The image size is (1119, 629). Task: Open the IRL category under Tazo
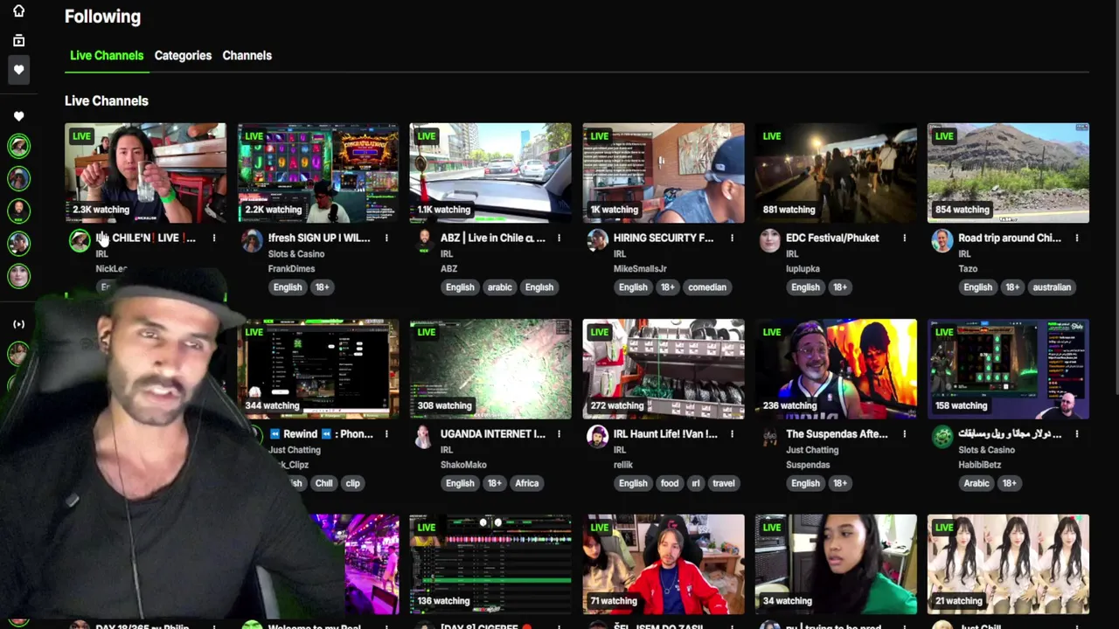(964, 254)
